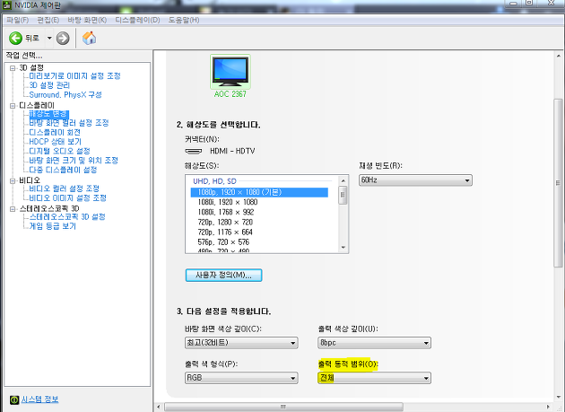Click the NVIDIA title bar icon
565x412 pixels.
[x=6, y=5]
